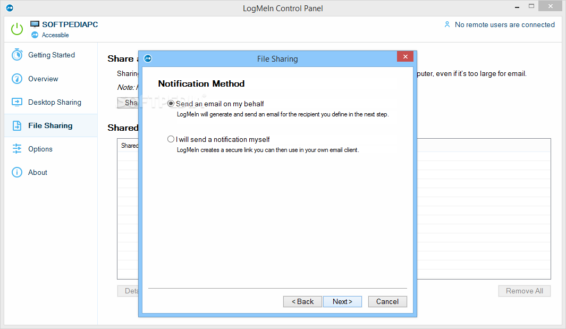Click the Remove All button
Viewport: 566px width, 329px height.
pyautogui.click(x=524, y=291)
